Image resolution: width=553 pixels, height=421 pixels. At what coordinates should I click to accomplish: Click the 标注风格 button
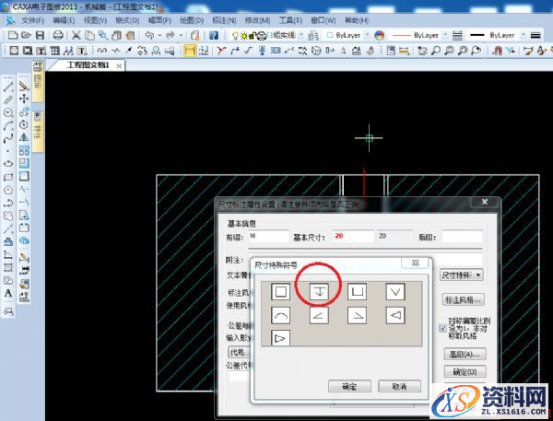tap(462, 299)
